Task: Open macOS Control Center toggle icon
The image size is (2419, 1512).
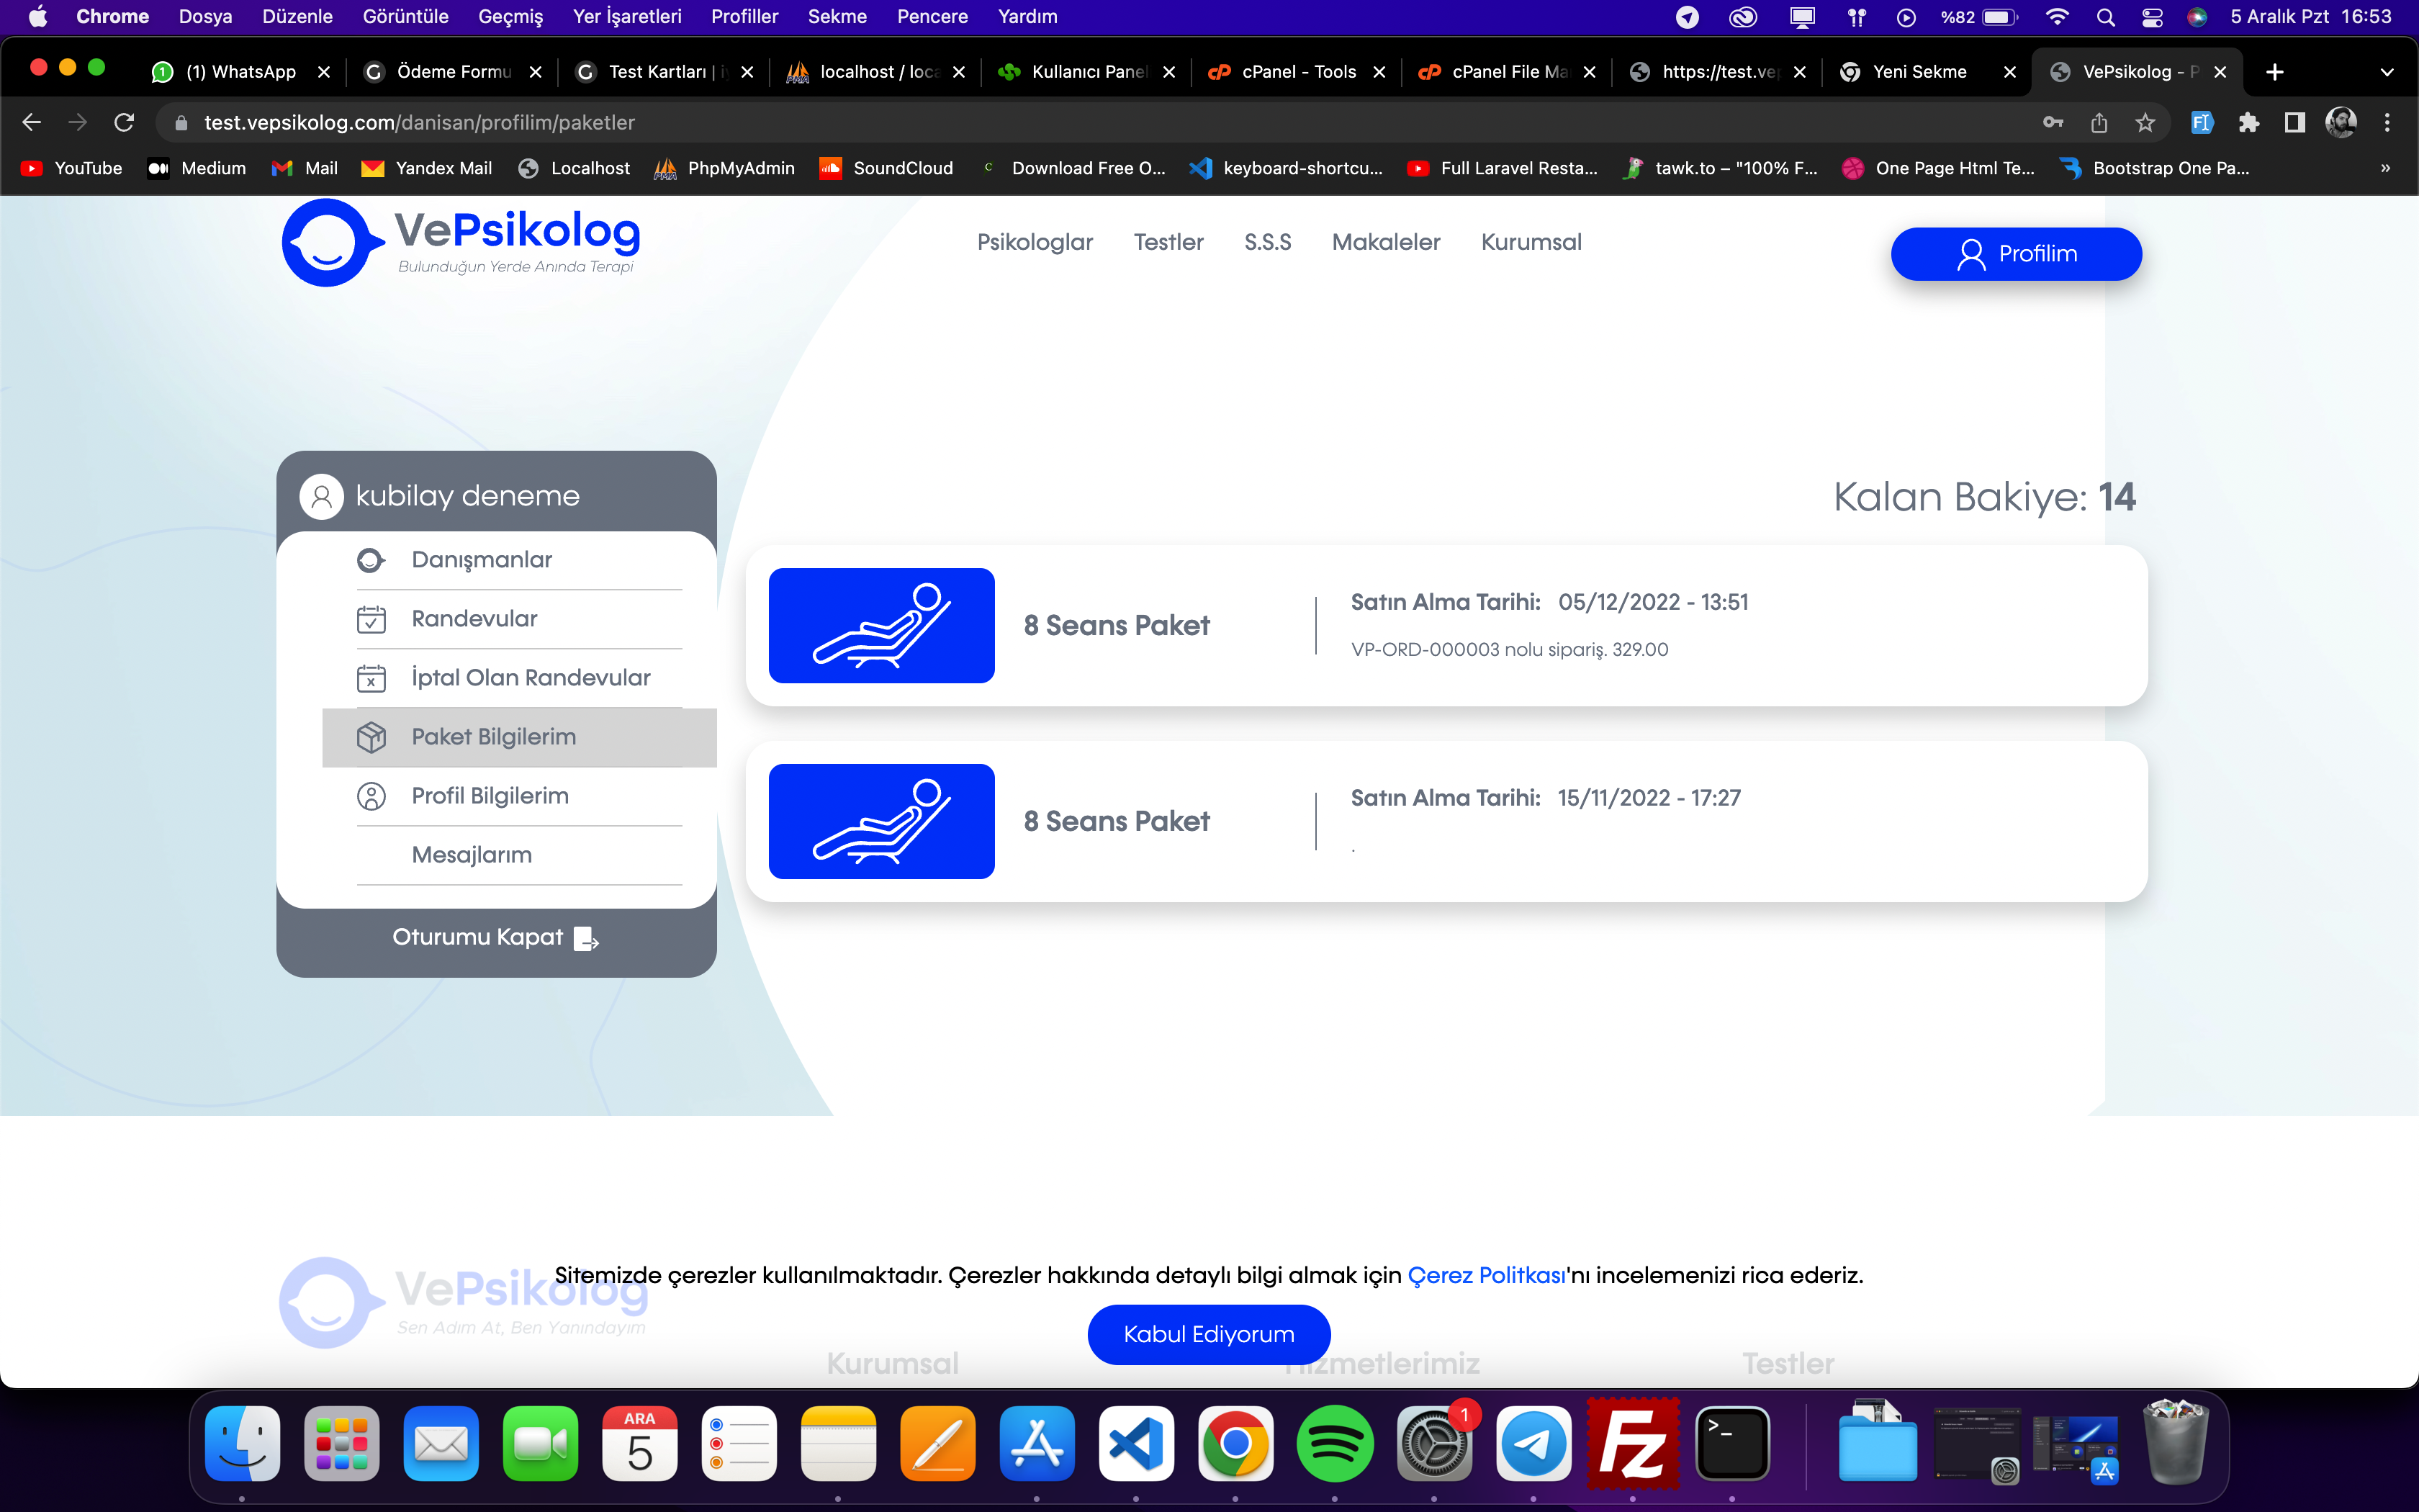Action: coord(2151,17)
